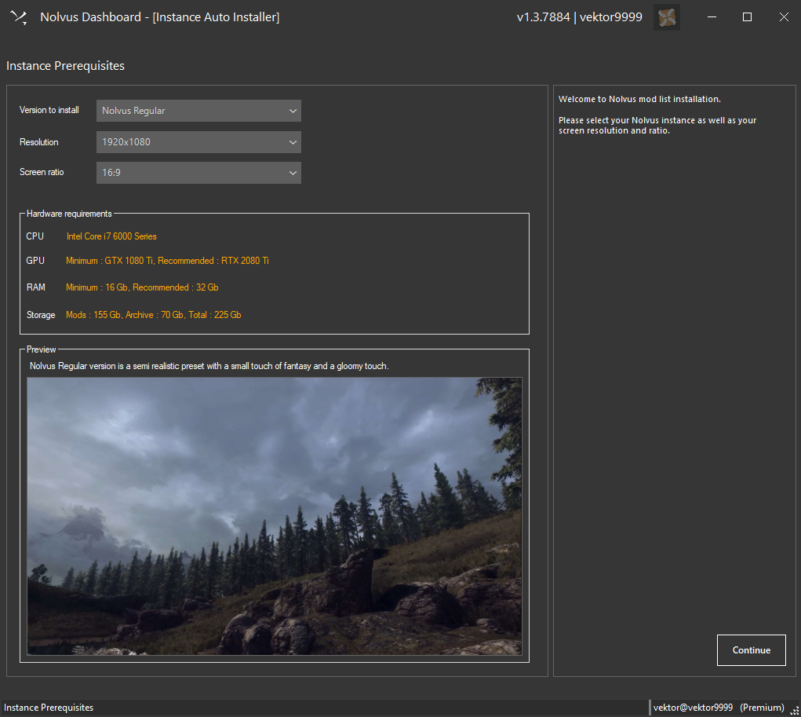The image size is (801, 717).
Task: Click the preview description about semi realistic preset
Action: click(x=209, y=366)
